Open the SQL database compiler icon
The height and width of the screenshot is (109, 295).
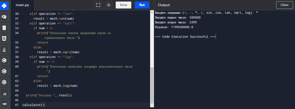pos(4,28)
